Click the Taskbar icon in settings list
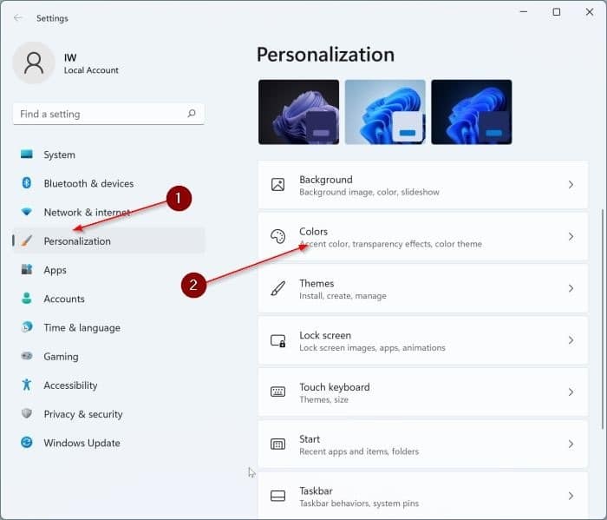Viewport: 607px width, 520px height. point(277,496)
